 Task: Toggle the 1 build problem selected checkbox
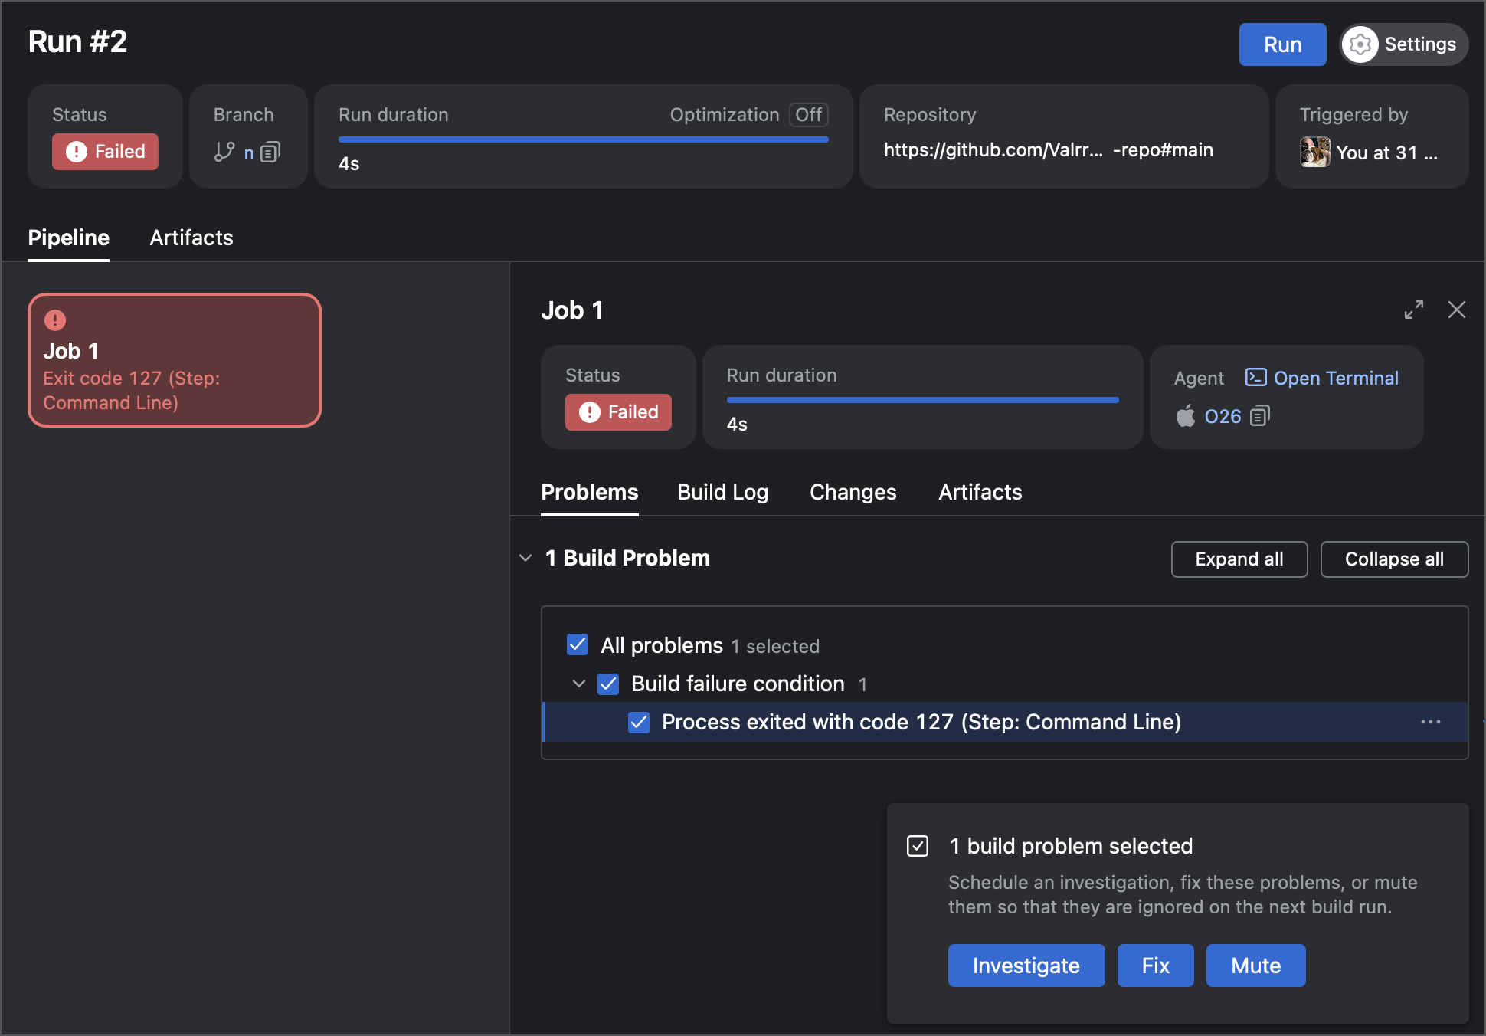[917, 845]
